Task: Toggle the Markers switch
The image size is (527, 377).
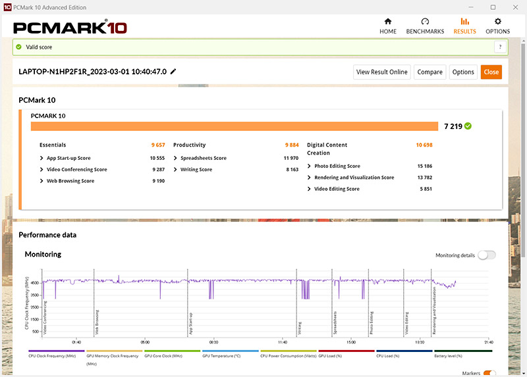Action: (489, 373)
